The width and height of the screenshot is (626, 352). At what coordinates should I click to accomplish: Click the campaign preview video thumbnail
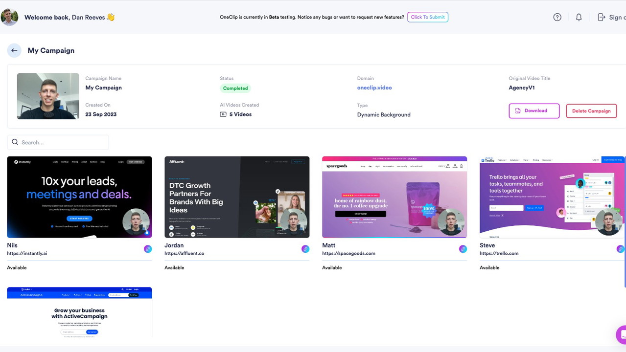coord(48,96)
